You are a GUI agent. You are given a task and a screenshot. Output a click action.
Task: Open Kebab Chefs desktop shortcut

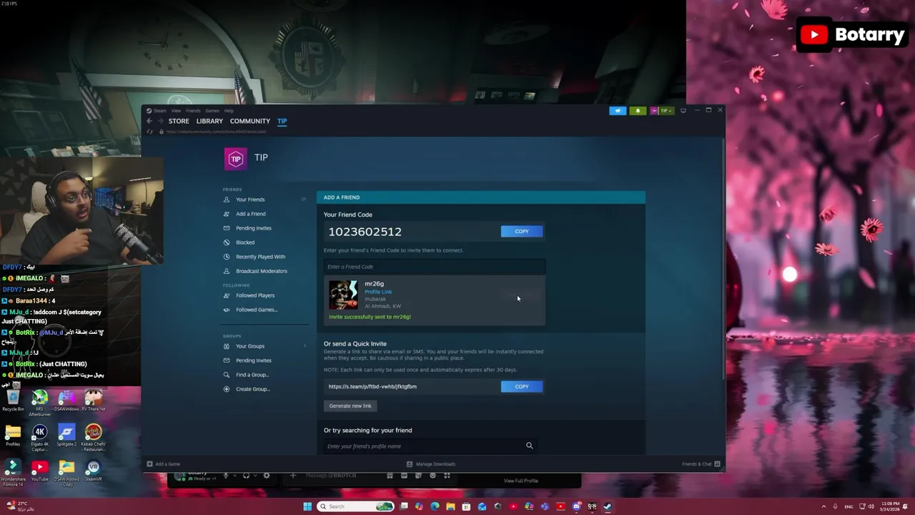click(93, 438)
